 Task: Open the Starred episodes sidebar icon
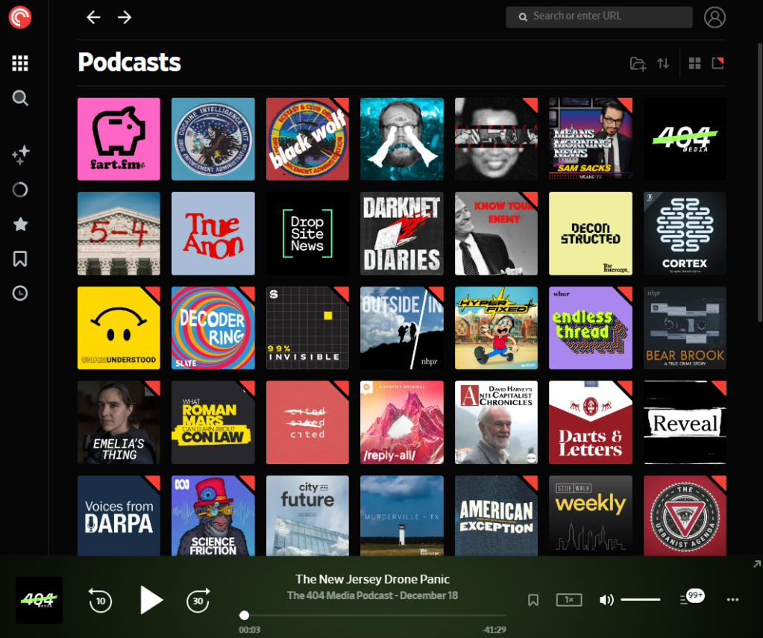[x=20, y=225]
